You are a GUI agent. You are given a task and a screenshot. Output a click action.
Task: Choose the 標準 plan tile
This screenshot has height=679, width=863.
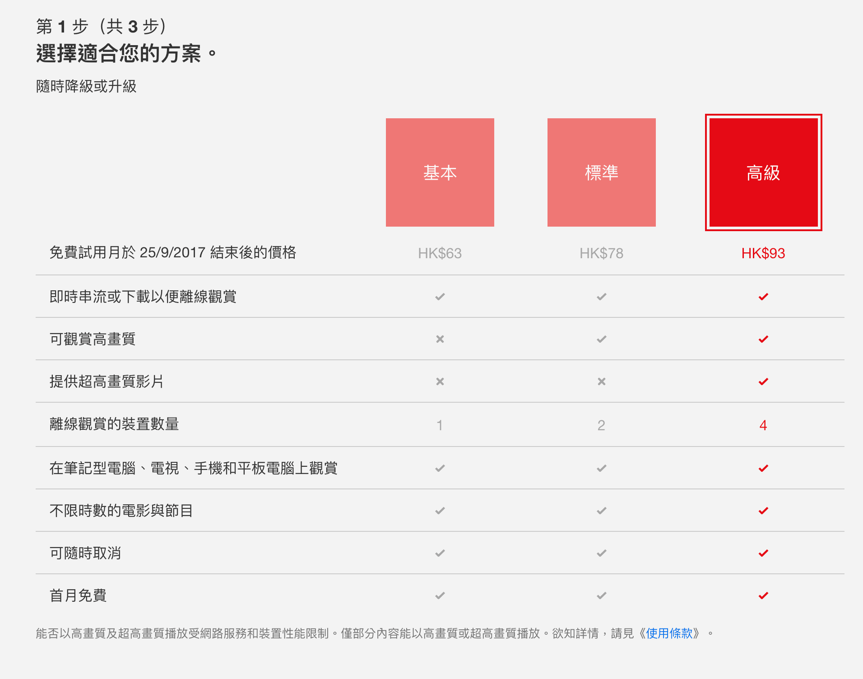(601, 172)
